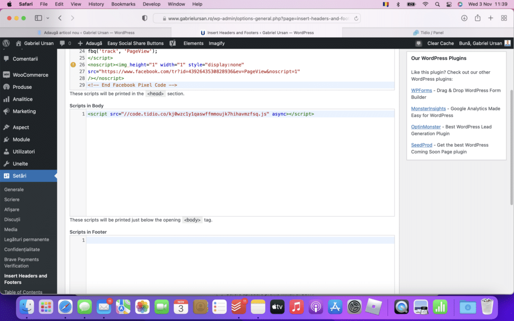Screen dimensions: 514x321
Task: Open App Store from the Dock
Action: (335, 307)
